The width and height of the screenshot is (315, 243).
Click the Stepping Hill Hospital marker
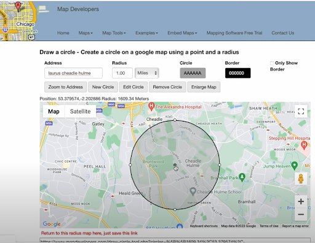(x=304, y=145)
